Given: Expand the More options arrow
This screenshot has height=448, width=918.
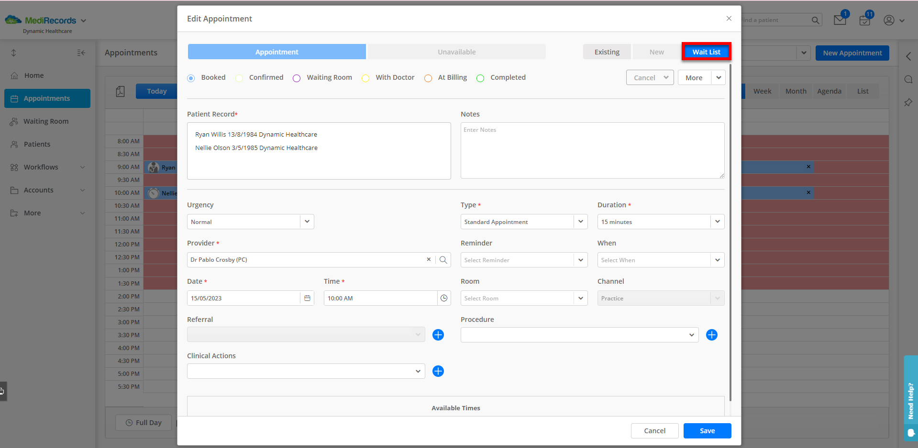Looking at the screenshot, I should pos(719,77).
